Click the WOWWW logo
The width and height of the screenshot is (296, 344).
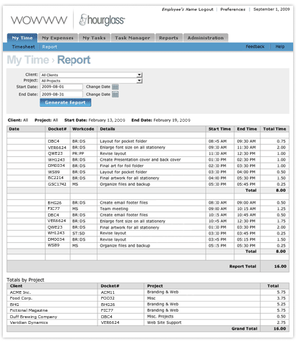click(x=39, y=20)
